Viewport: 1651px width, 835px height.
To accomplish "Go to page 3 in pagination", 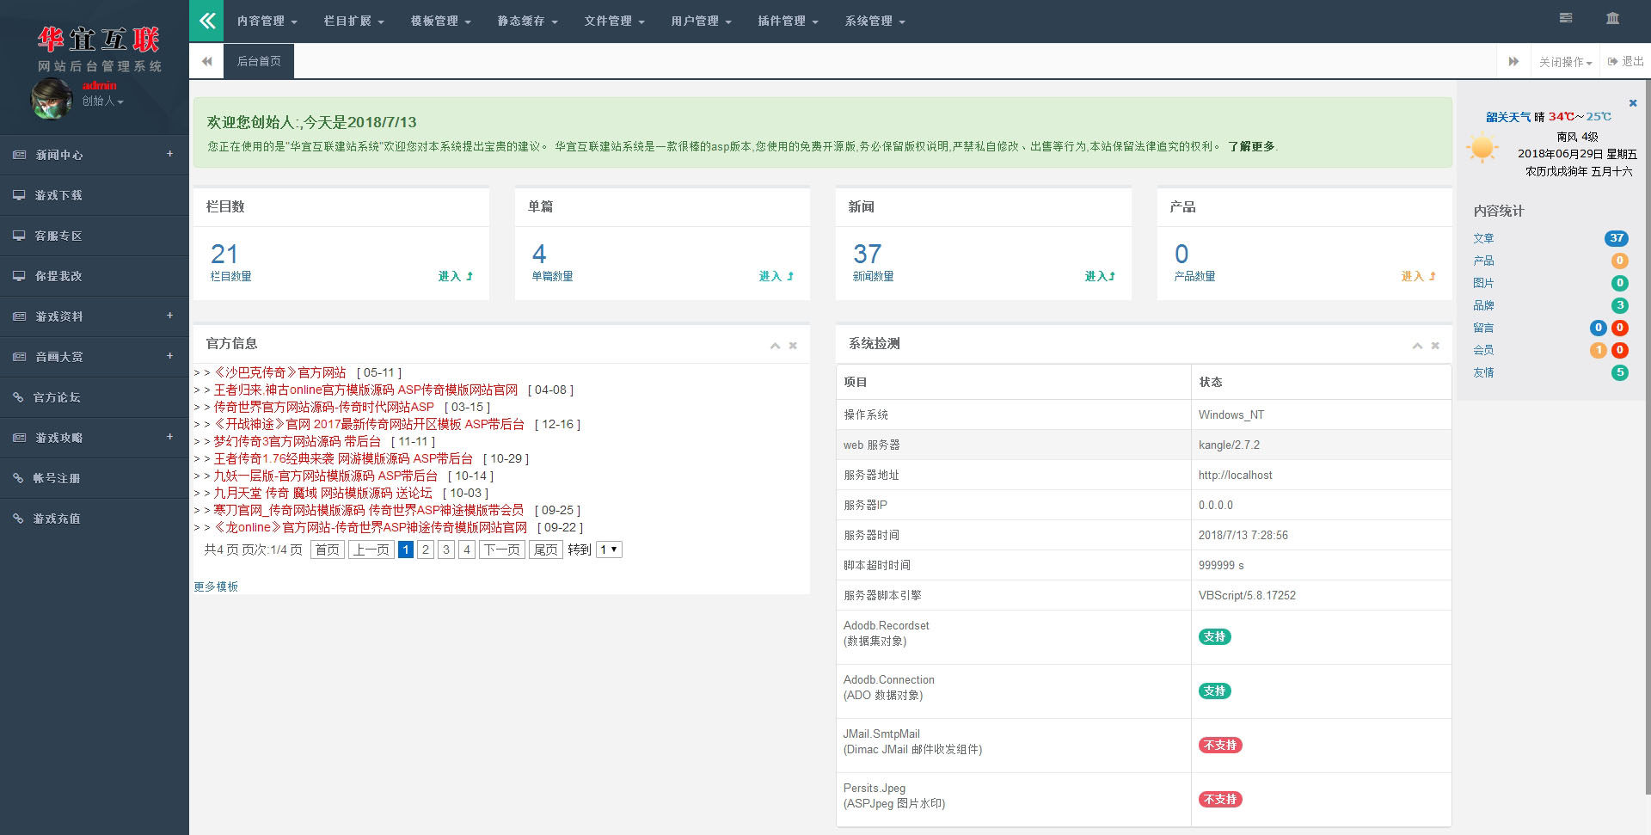I will [445, 550].
